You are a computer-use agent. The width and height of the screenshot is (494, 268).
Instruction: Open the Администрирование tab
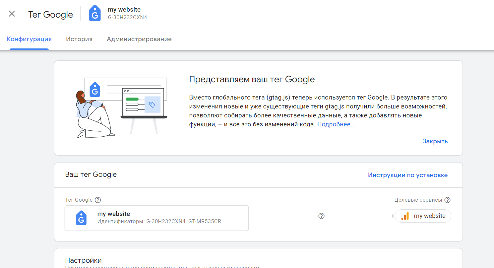(139, 39)
